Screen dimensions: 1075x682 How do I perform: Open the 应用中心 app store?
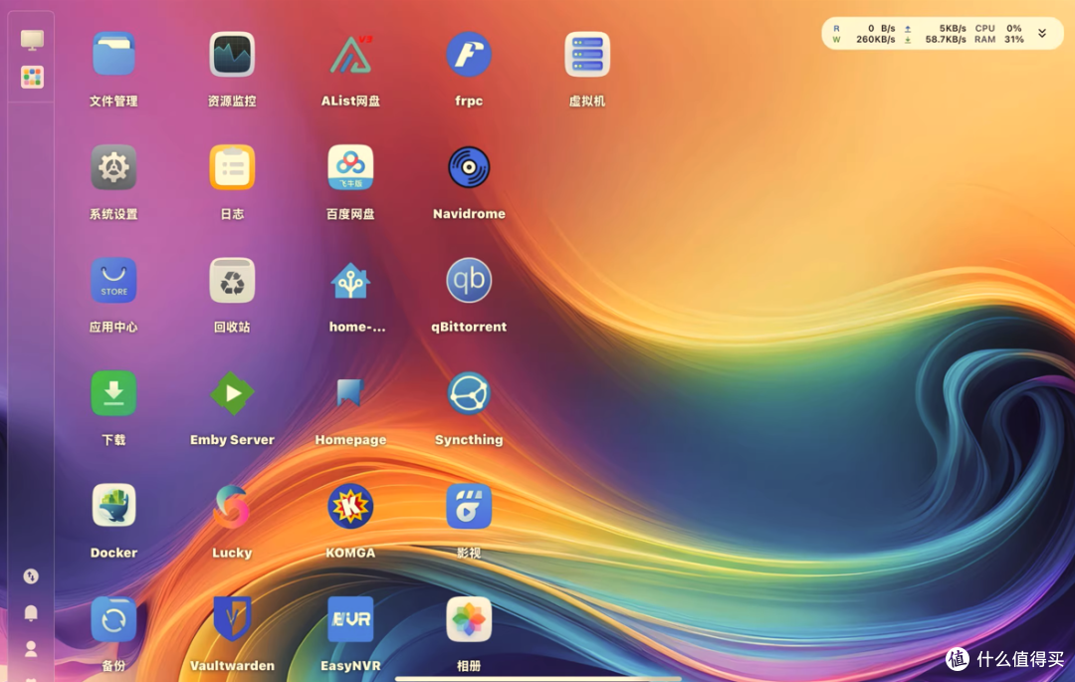[x=113, y=281]
